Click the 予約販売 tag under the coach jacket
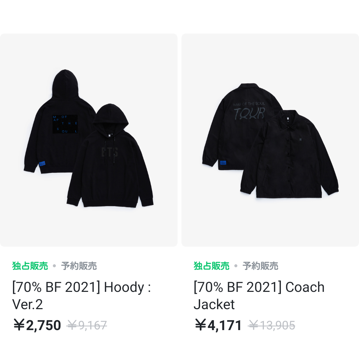 [x=260, y=266]
